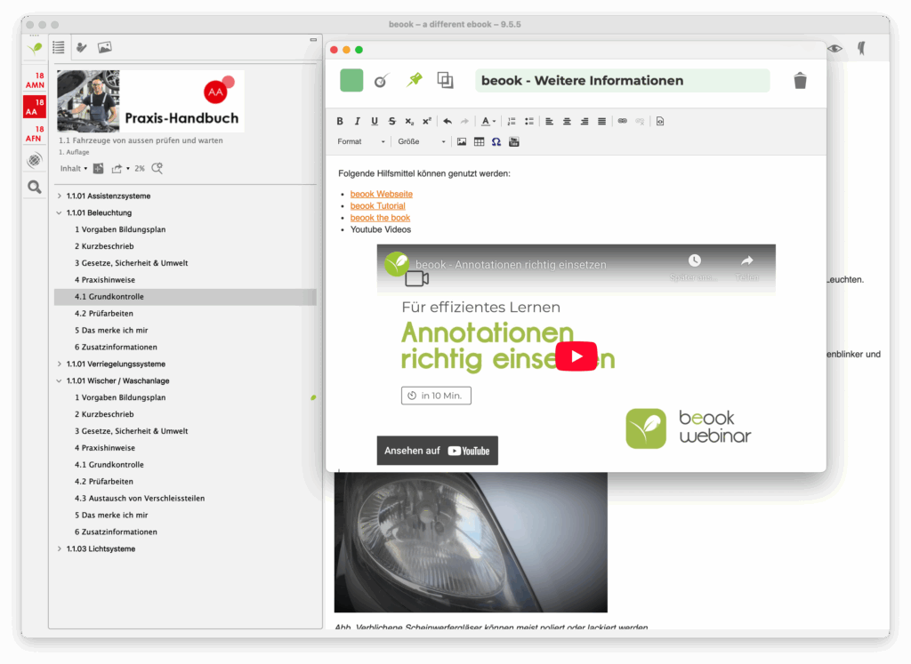This screenshot has width=911, height=664.
Task: Click the source document icon
Action: pos(660,121)
